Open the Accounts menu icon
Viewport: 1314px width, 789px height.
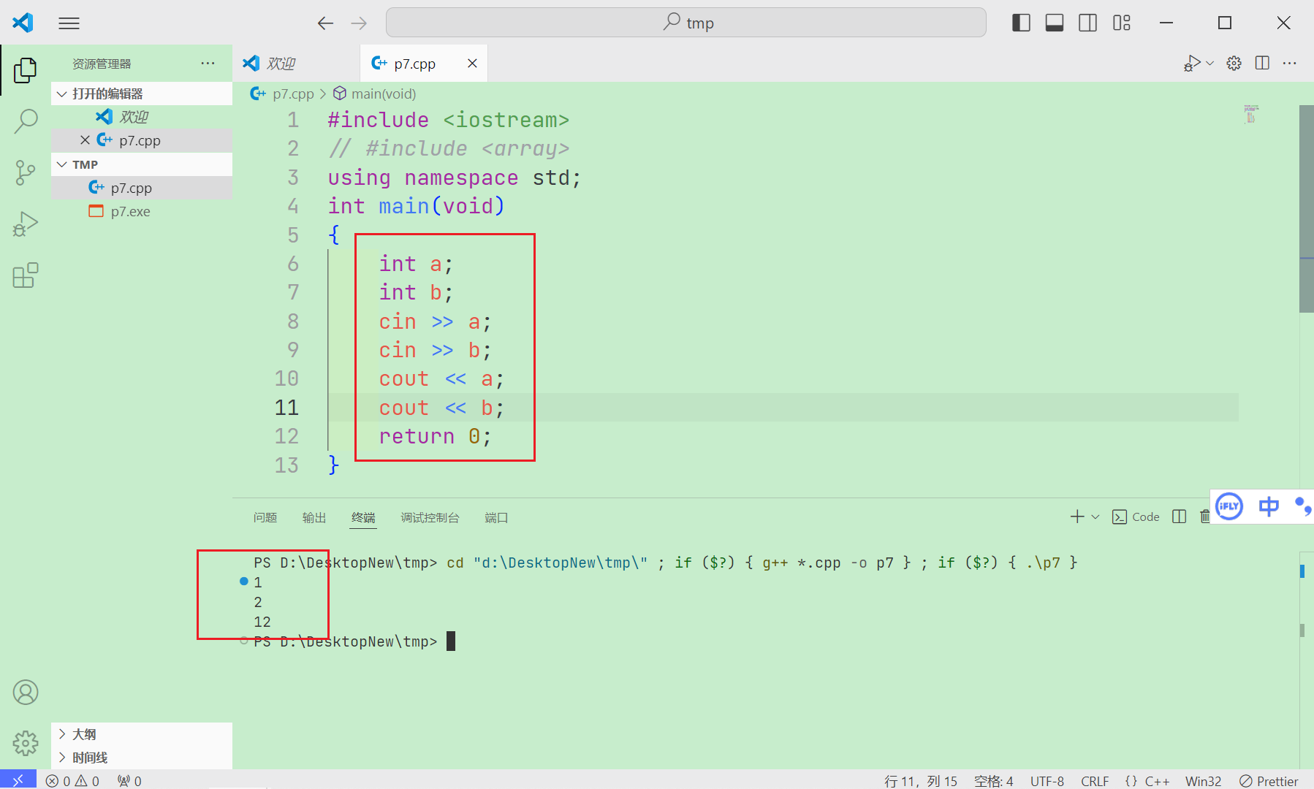(x=25, y=692)
